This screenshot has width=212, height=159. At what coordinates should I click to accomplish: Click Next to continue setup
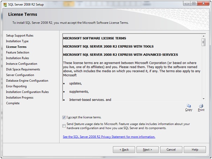[148, 150]
